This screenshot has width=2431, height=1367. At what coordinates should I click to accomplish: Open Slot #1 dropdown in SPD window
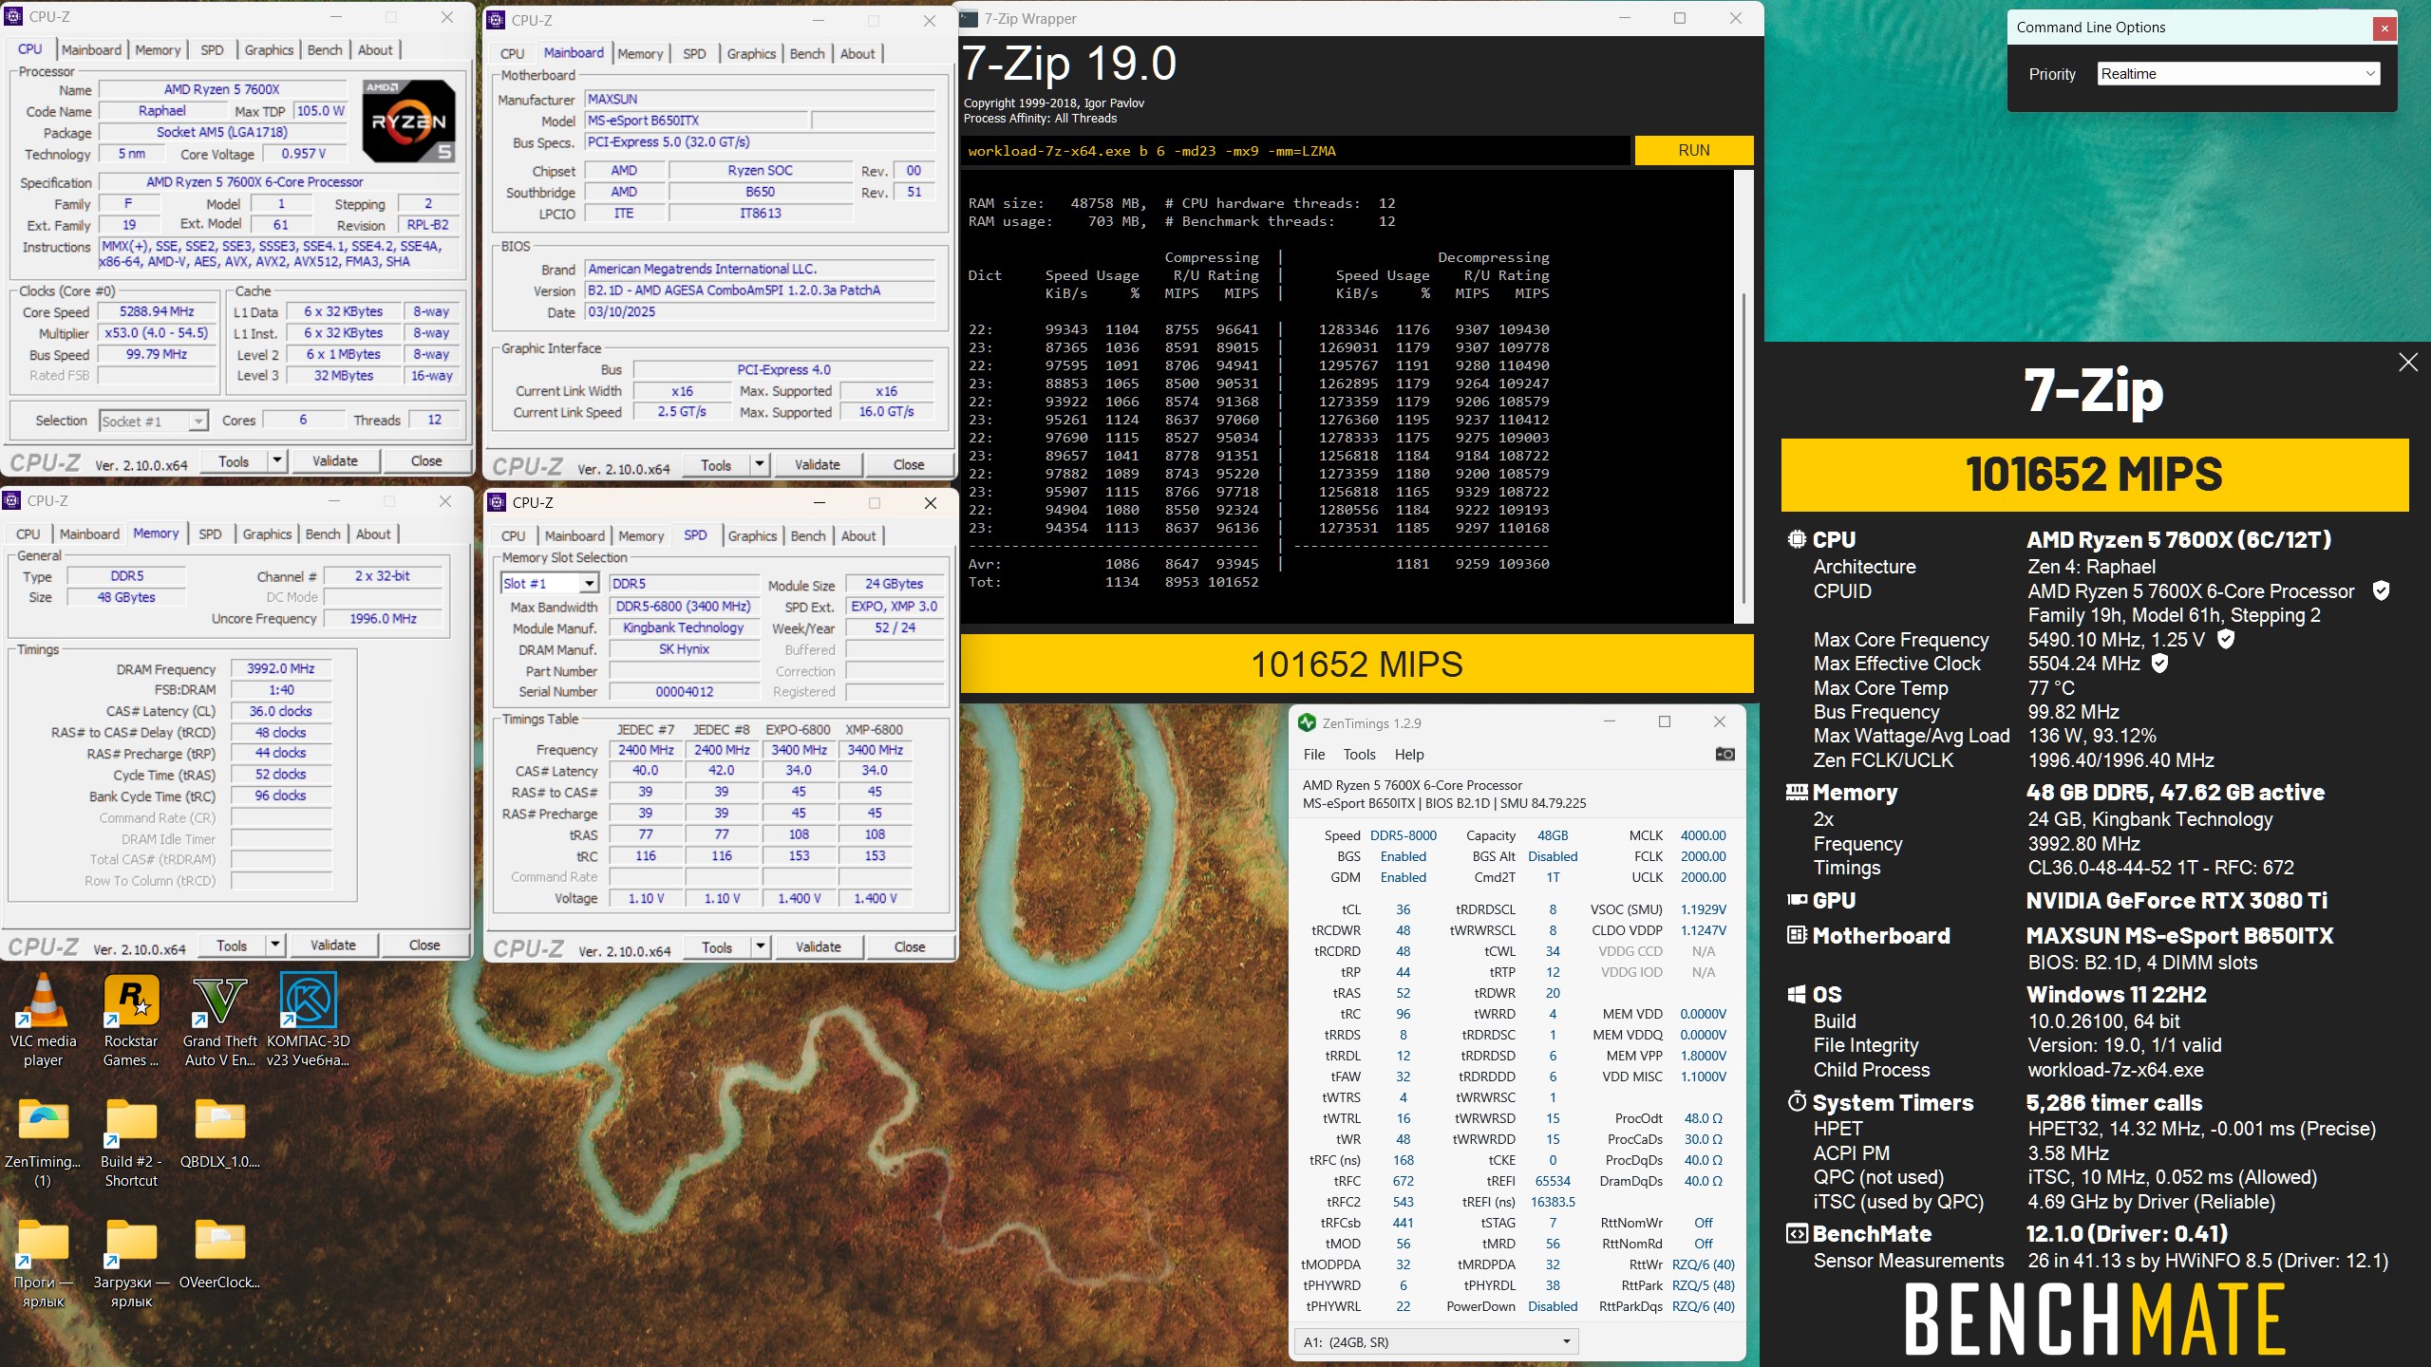(x=549, y=583)
